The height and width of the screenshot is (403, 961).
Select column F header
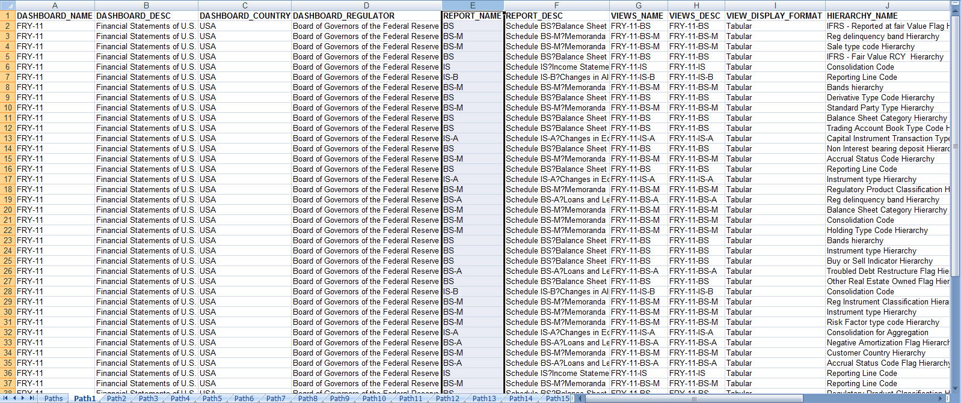557,5
